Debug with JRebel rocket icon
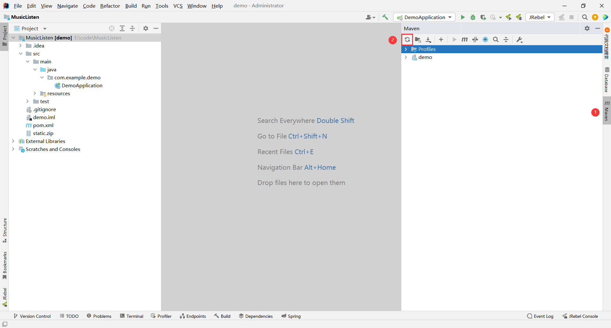 (x=519, y=17)
